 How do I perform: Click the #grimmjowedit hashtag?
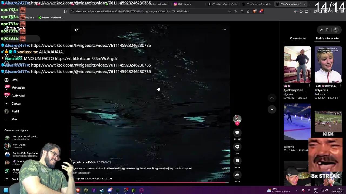[x=145, y=168]
